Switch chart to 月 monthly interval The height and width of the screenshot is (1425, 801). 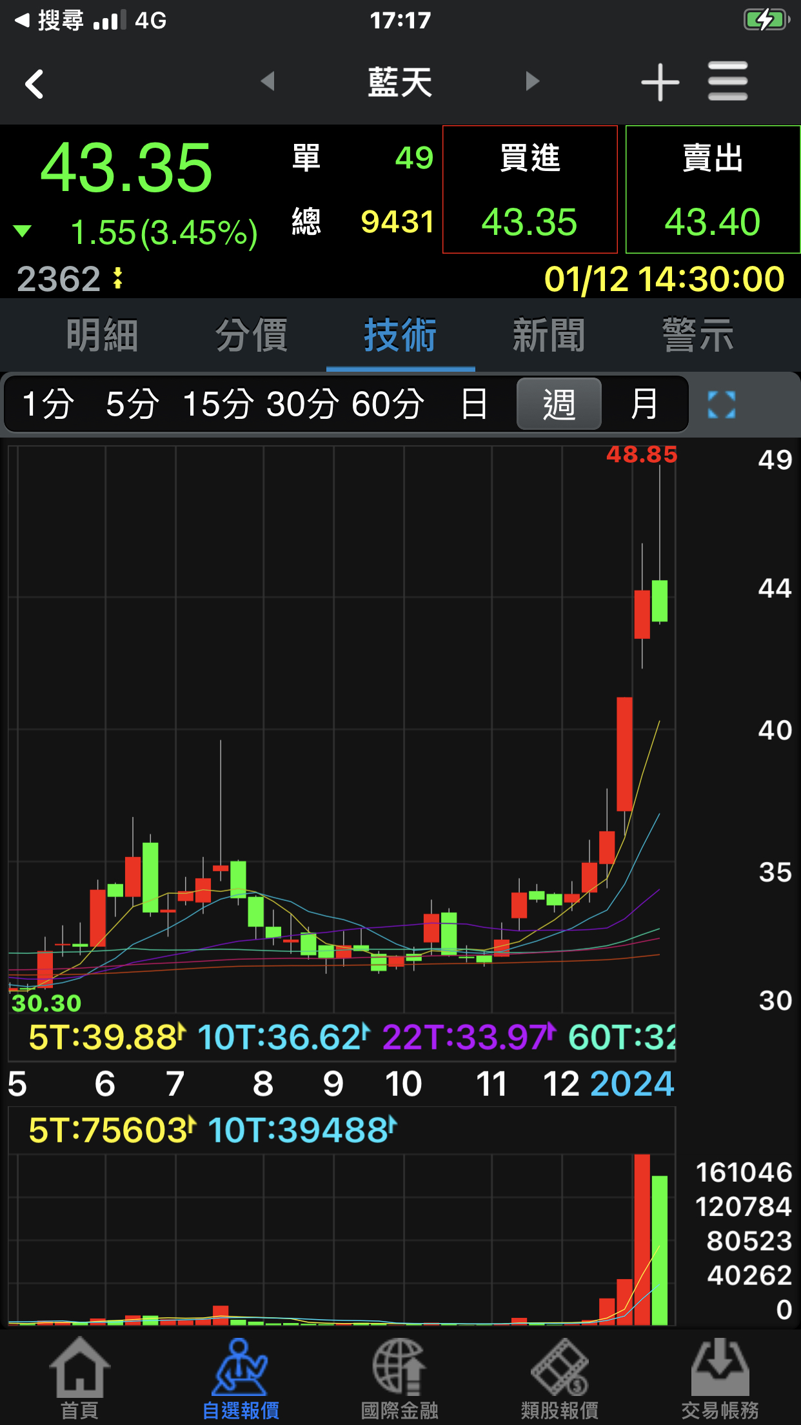point(644,405)
